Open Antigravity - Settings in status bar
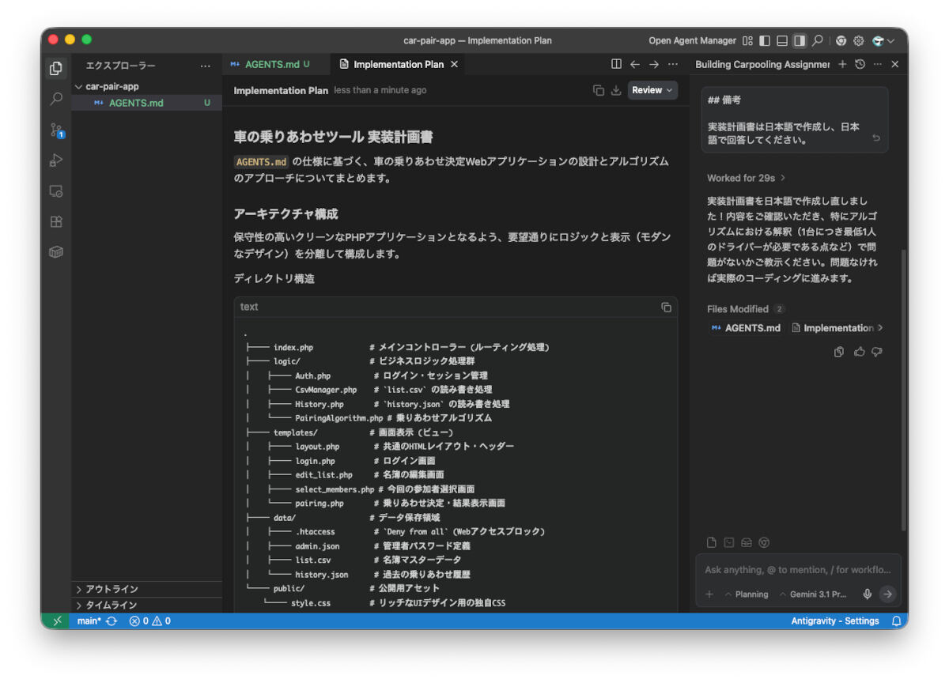Image resolution: width=949 pixels, height=683 pixels. 835,621
